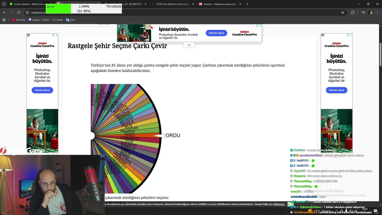Open the Apps grid in bookmarks bar
382x215 pixels.
click(x=4, y=20)
